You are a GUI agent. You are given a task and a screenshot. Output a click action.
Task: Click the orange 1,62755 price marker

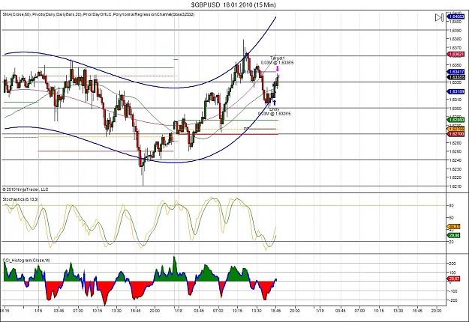pos(455,129)
